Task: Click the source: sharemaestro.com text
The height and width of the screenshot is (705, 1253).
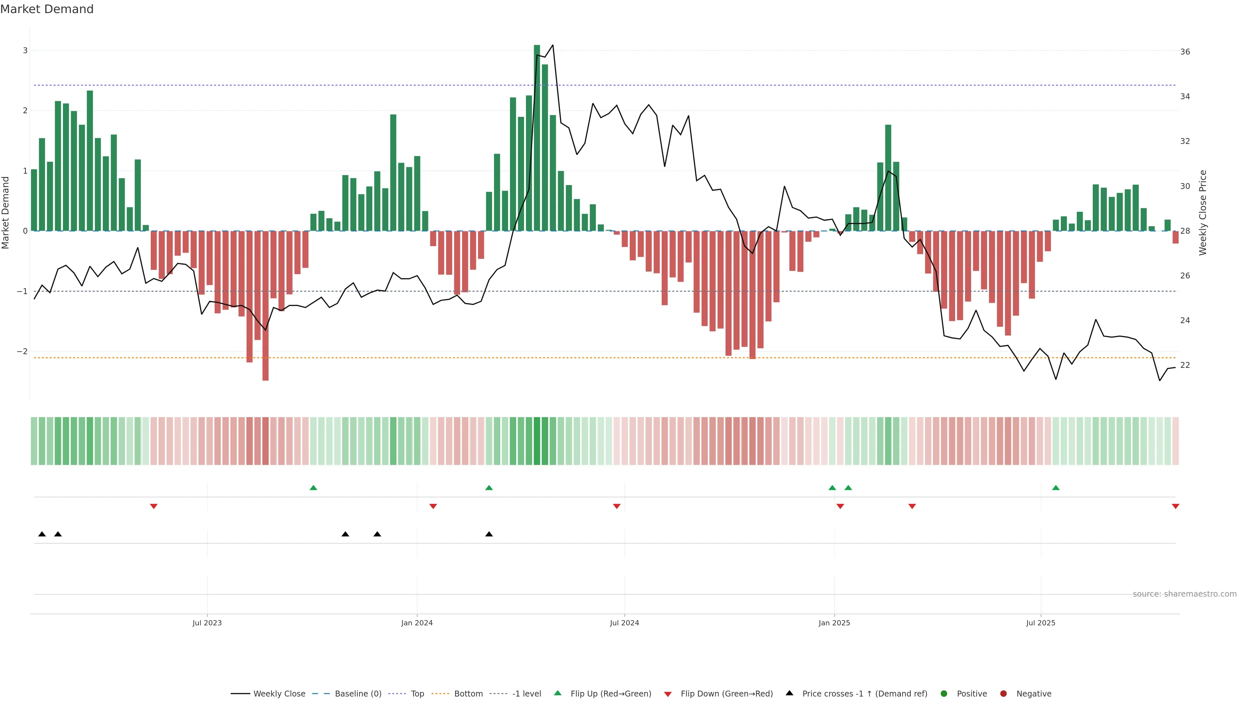Action: coord(1184,594)
